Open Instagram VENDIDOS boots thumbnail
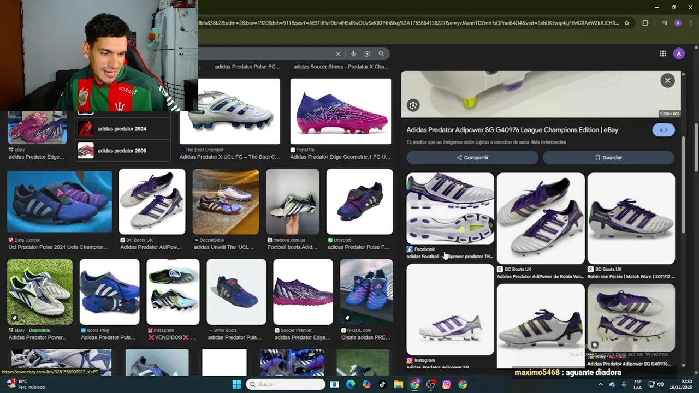The height and width of the screenshot is (393, 699). (x=173, y=292)
